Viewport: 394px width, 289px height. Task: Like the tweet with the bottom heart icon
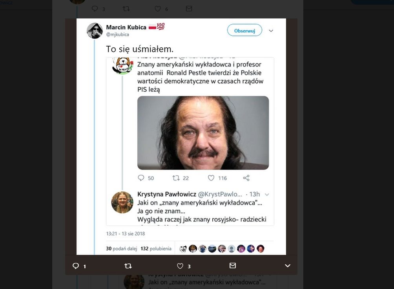(x=180, y=266)
